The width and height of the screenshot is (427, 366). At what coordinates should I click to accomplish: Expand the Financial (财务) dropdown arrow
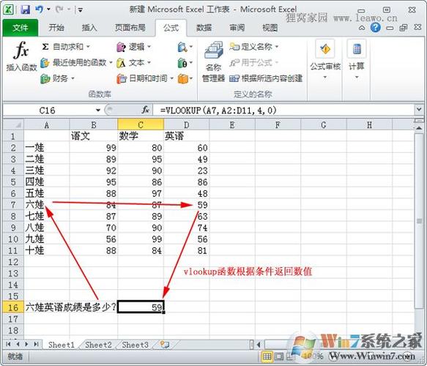pyautogui.click(x=73, y=78)
